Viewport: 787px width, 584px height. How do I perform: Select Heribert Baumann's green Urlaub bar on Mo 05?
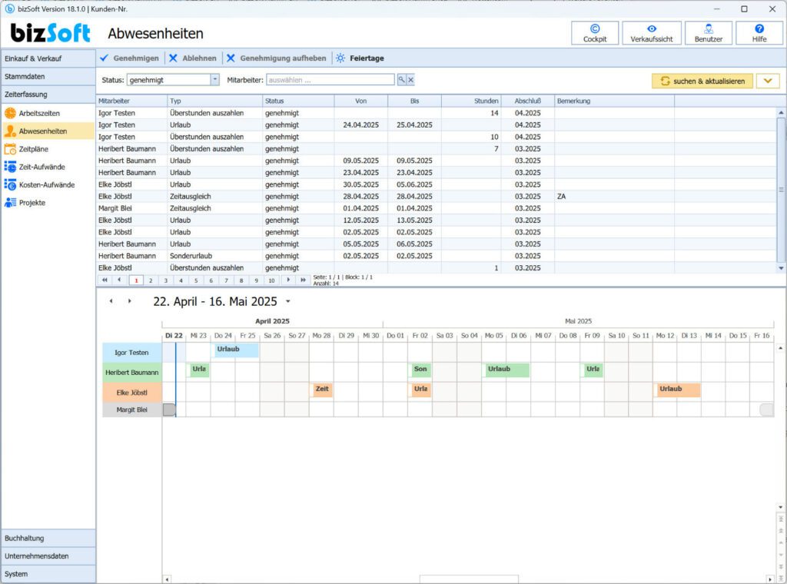pyautogui.click(x=506, y=370)
